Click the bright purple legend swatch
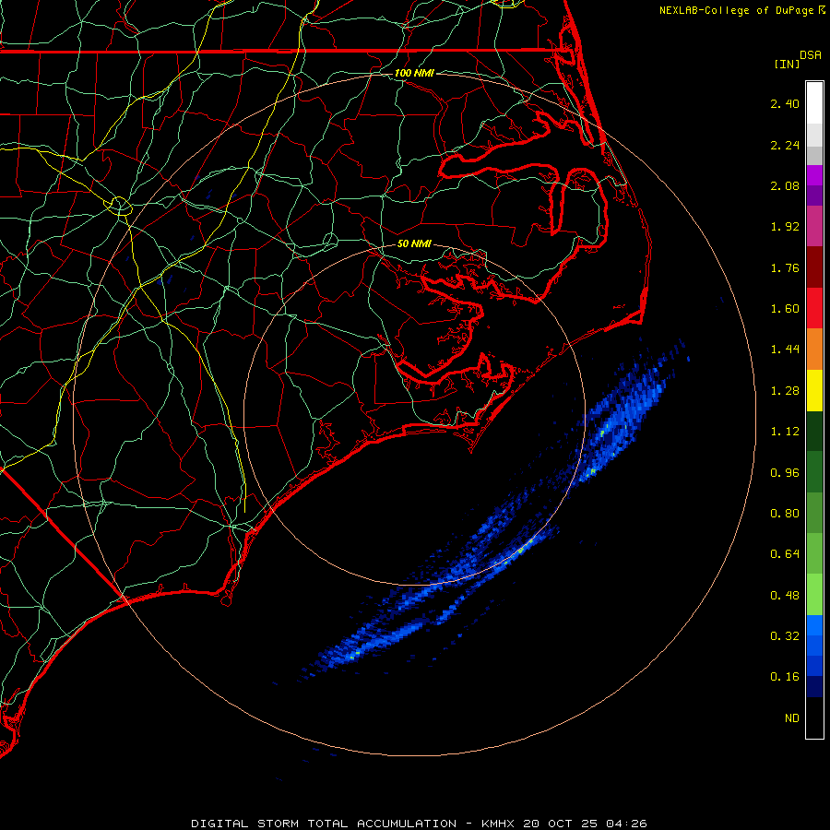 [814, 175]
